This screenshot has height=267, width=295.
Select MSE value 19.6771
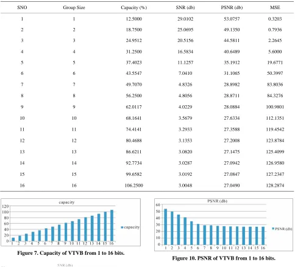(x=275, y=63)
